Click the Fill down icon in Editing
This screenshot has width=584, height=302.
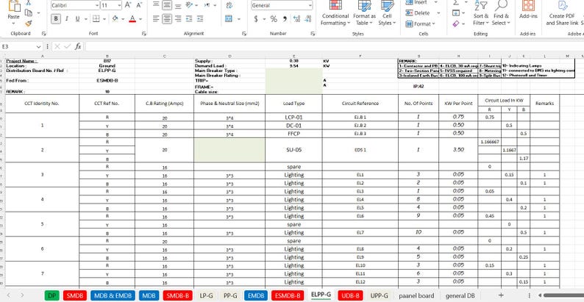coord(455,13)
